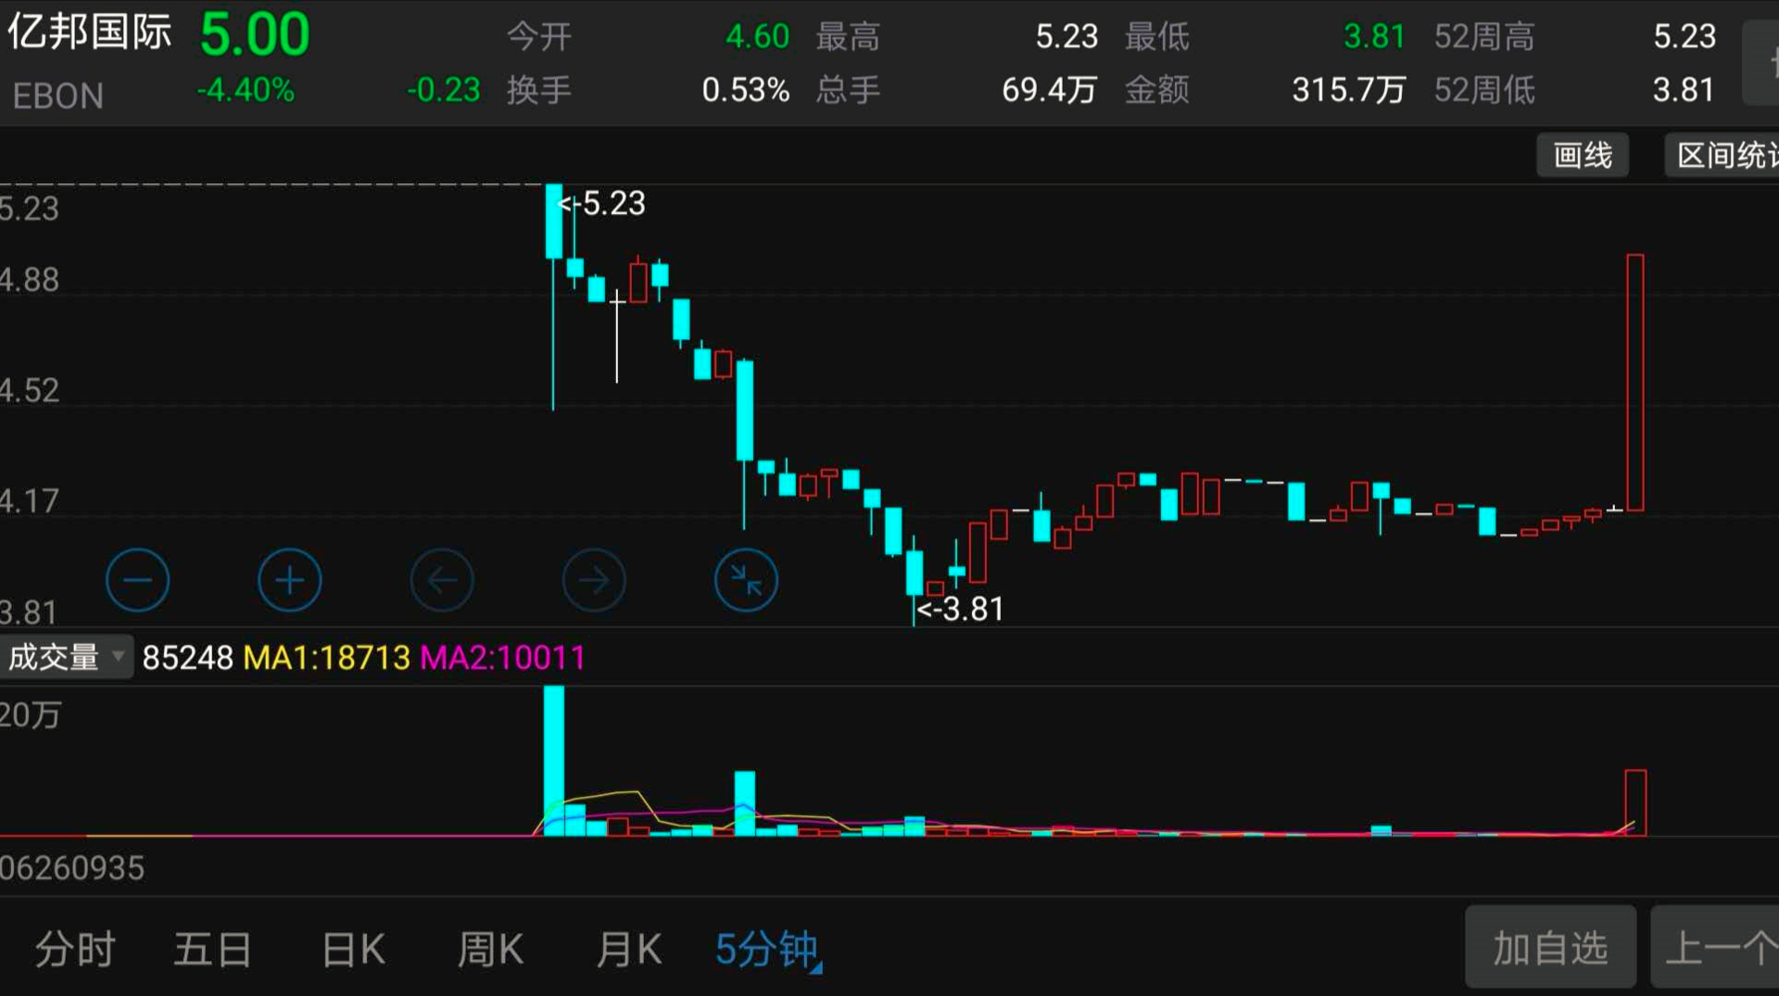Tap the zoom out minus icon

click(x=137, y=581)
